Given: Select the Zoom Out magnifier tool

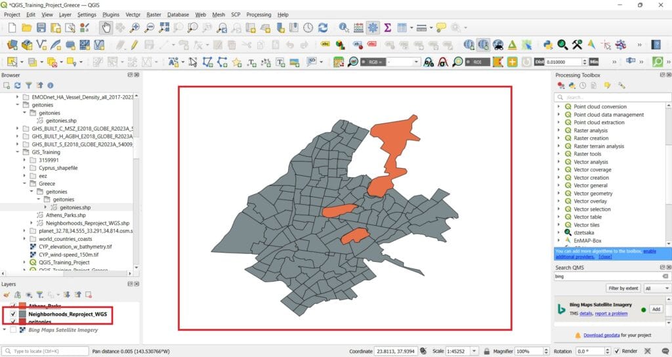Looking at the screenshot, I should [149, 28].
